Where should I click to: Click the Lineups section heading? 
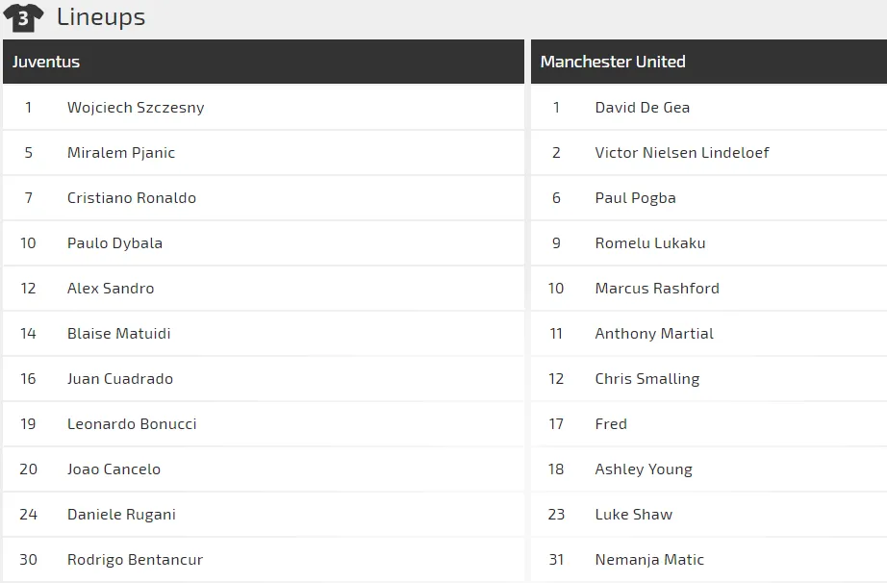click(x=101, y=17)
